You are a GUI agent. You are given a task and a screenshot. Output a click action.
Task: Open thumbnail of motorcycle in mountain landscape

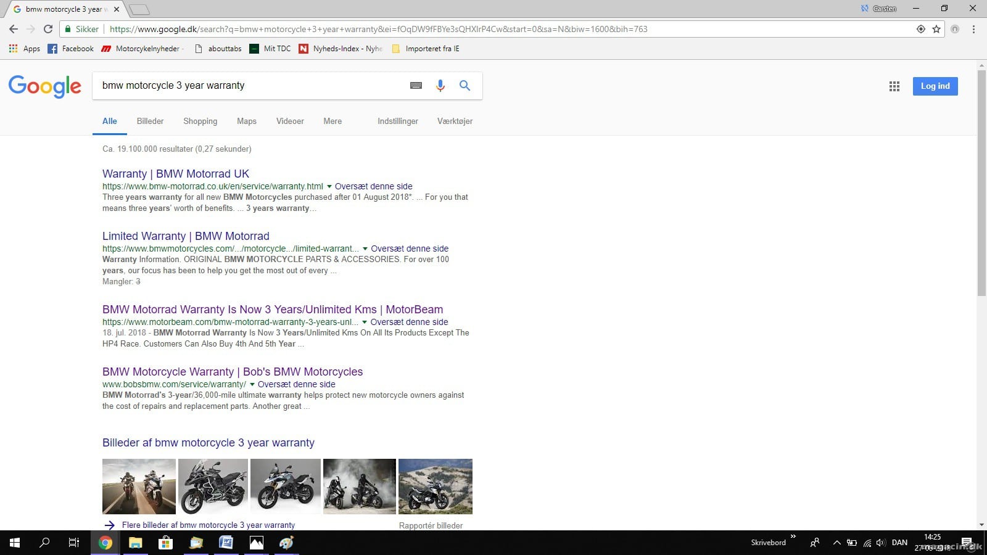coord(436,487)
